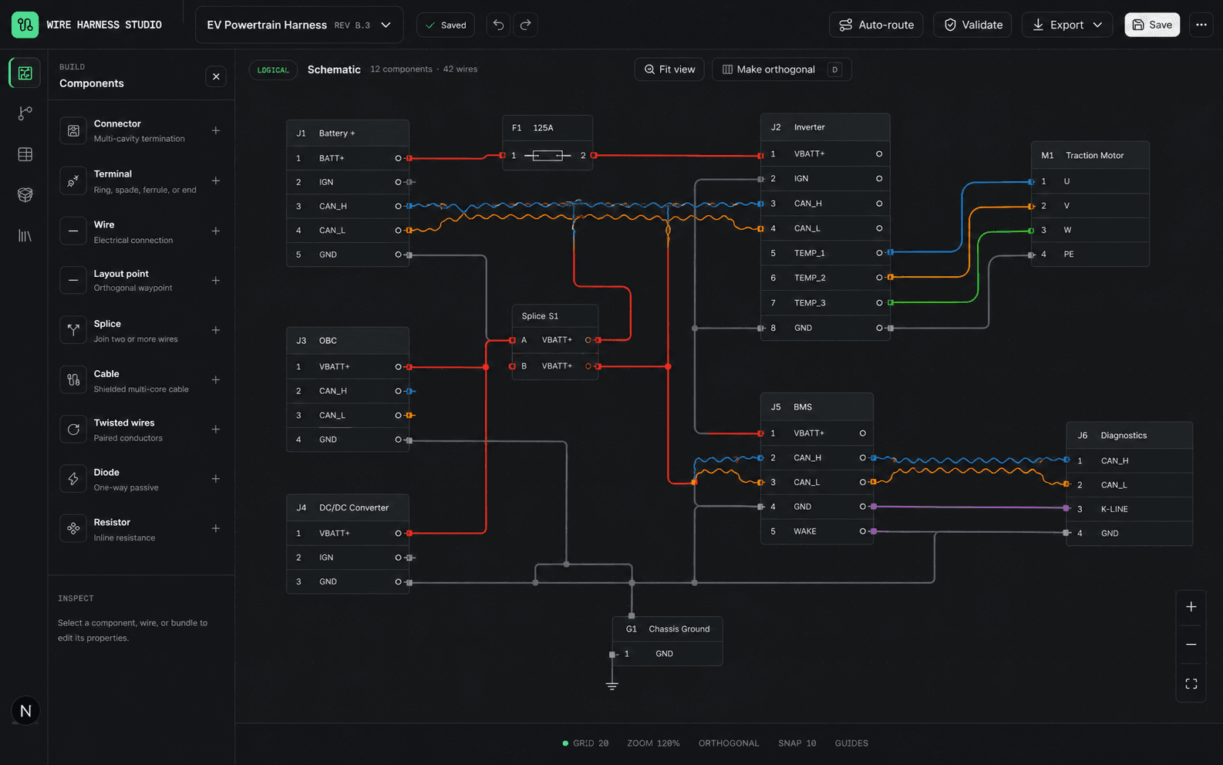The height and width of the screenshot is (765, 1223).
Task: Click Make orthogonal
Action: click(781, 69)
